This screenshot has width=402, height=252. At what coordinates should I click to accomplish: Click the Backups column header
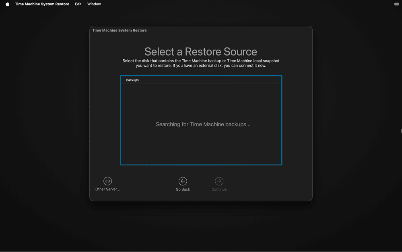coord(132,80)
